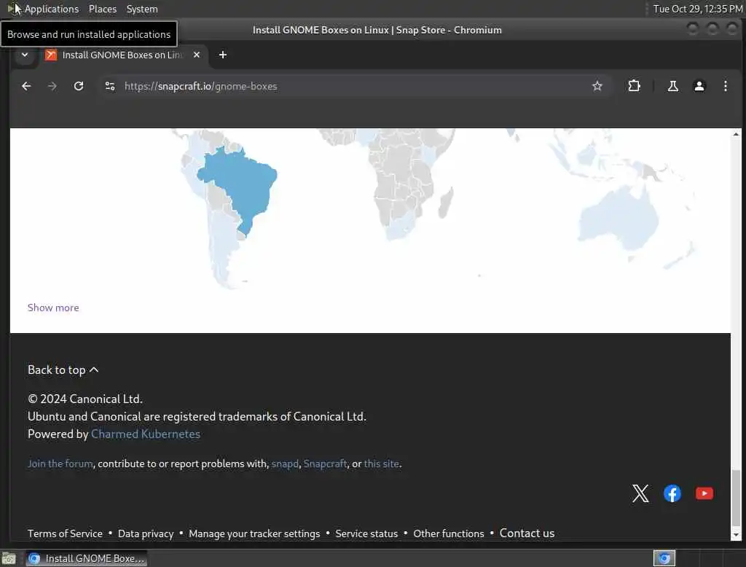Click Join the forum link

(60, 464)
